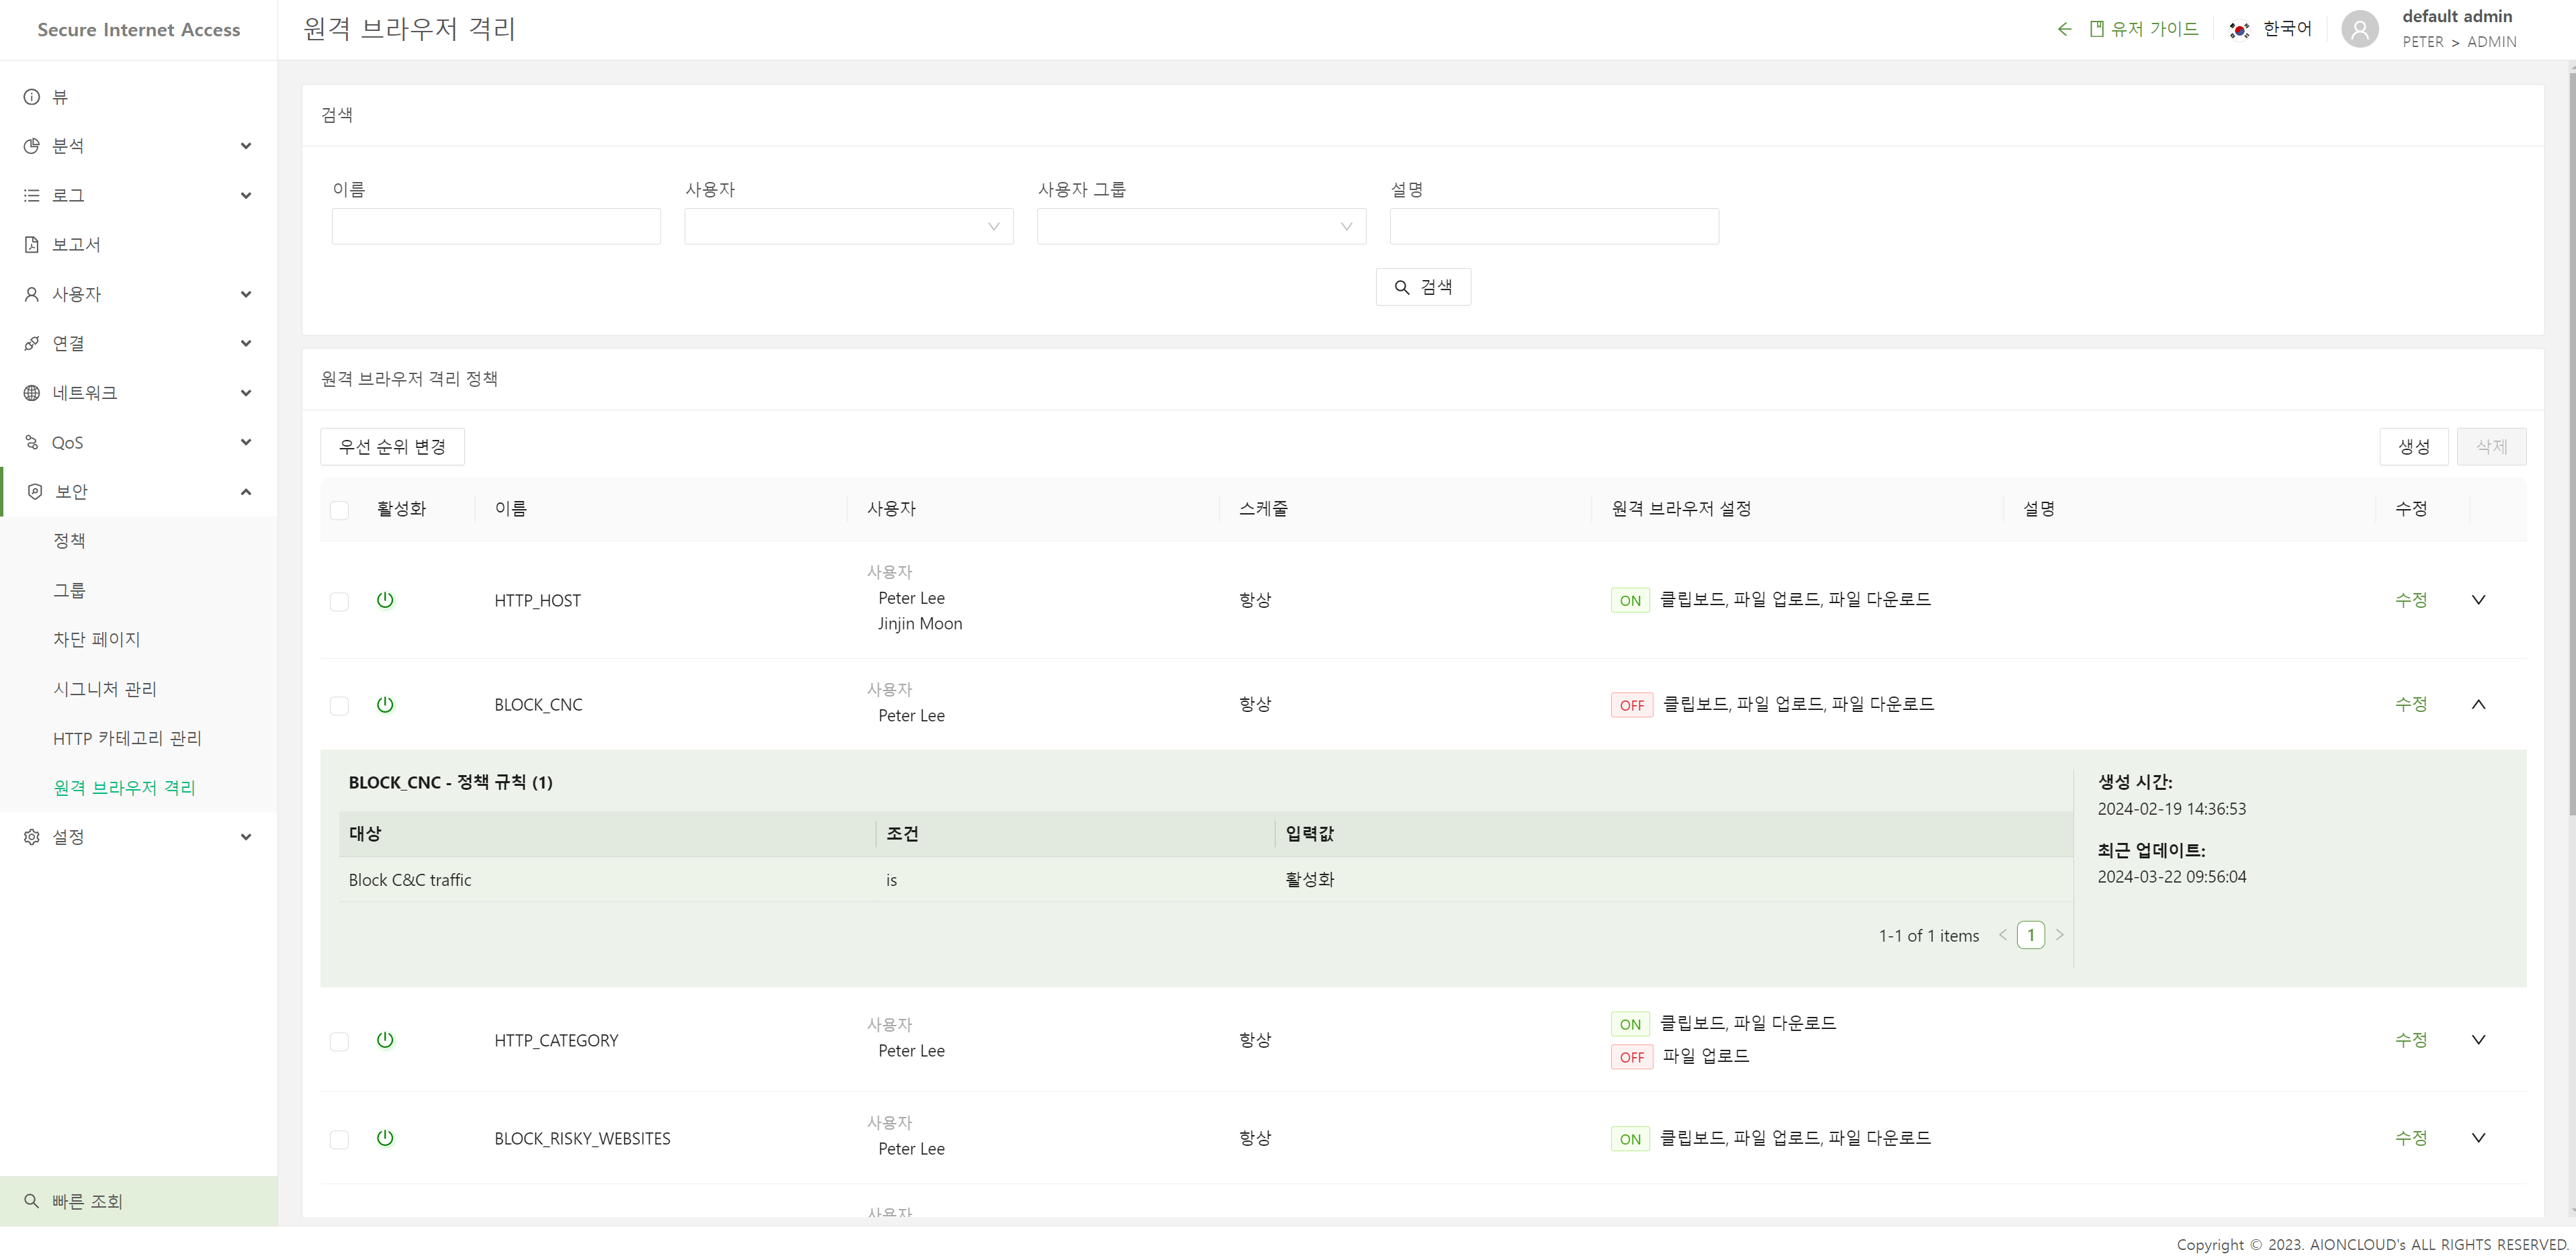Click next page arrow in rules pagination
Image resolution: width=2576 pixels, height=1256 pixels.
(x=2060, y=935)
